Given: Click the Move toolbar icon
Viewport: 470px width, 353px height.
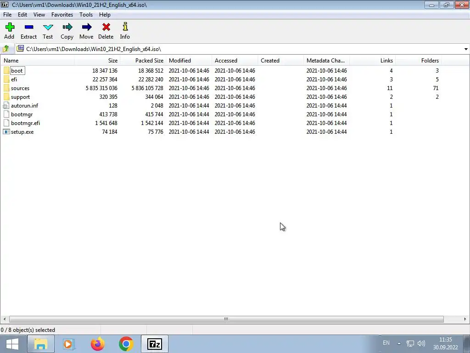Looking at the screenshot, I should click(87, 27).
